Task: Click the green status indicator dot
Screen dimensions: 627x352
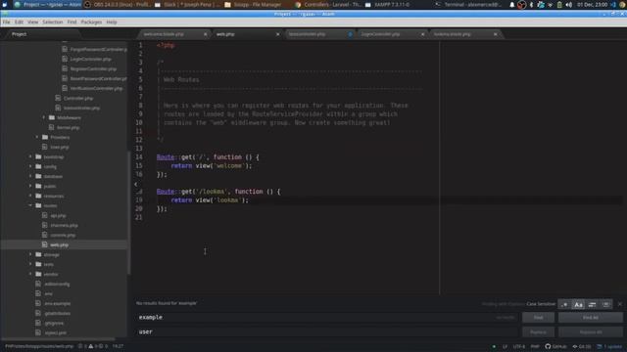Action: pos(494,346)
